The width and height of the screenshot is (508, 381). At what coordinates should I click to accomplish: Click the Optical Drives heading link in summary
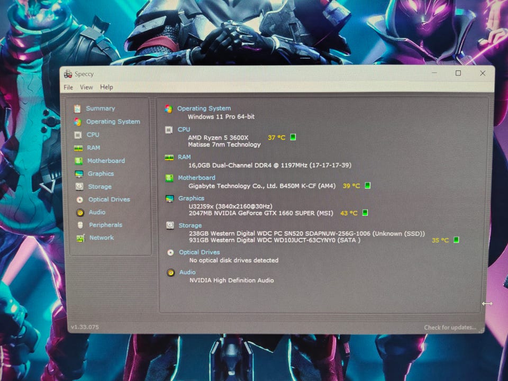click(199, 252)
